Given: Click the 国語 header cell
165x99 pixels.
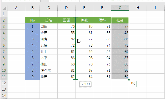Looking at the screenshot, I should point(66,20).
